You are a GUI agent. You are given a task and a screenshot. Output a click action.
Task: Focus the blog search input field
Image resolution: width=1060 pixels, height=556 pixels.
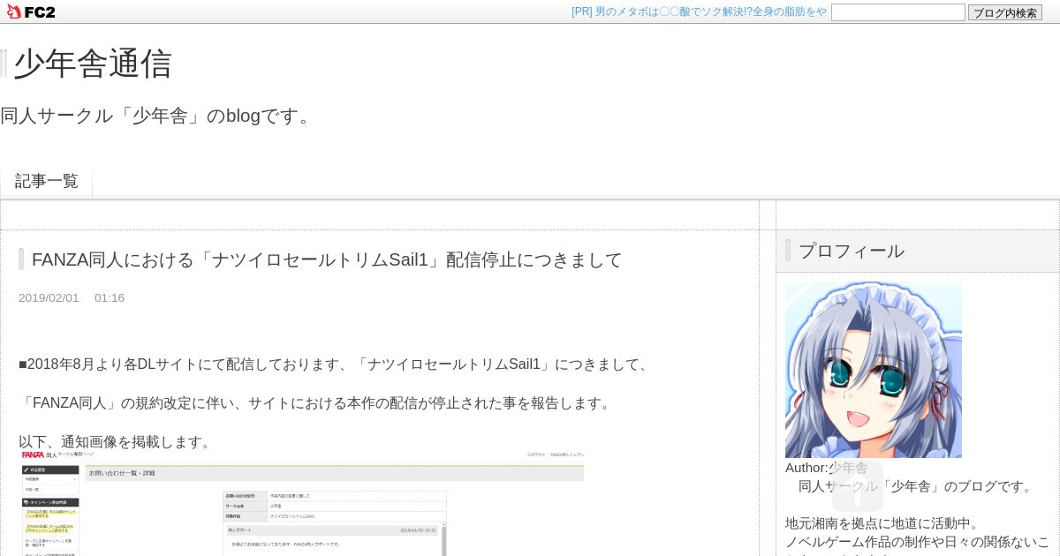pos(897,12)
